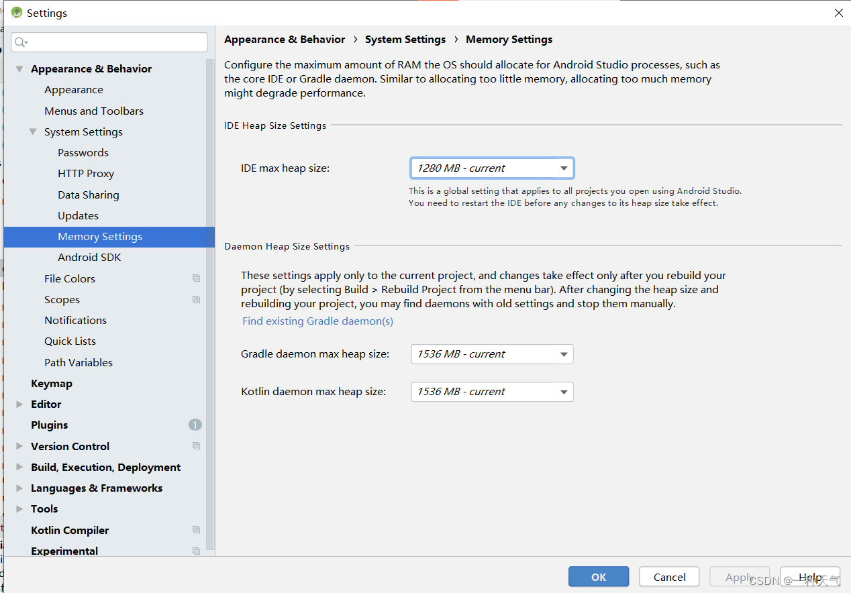Click System Settings in the breadcrumb
851x593 pixels.
pos(405,39)
